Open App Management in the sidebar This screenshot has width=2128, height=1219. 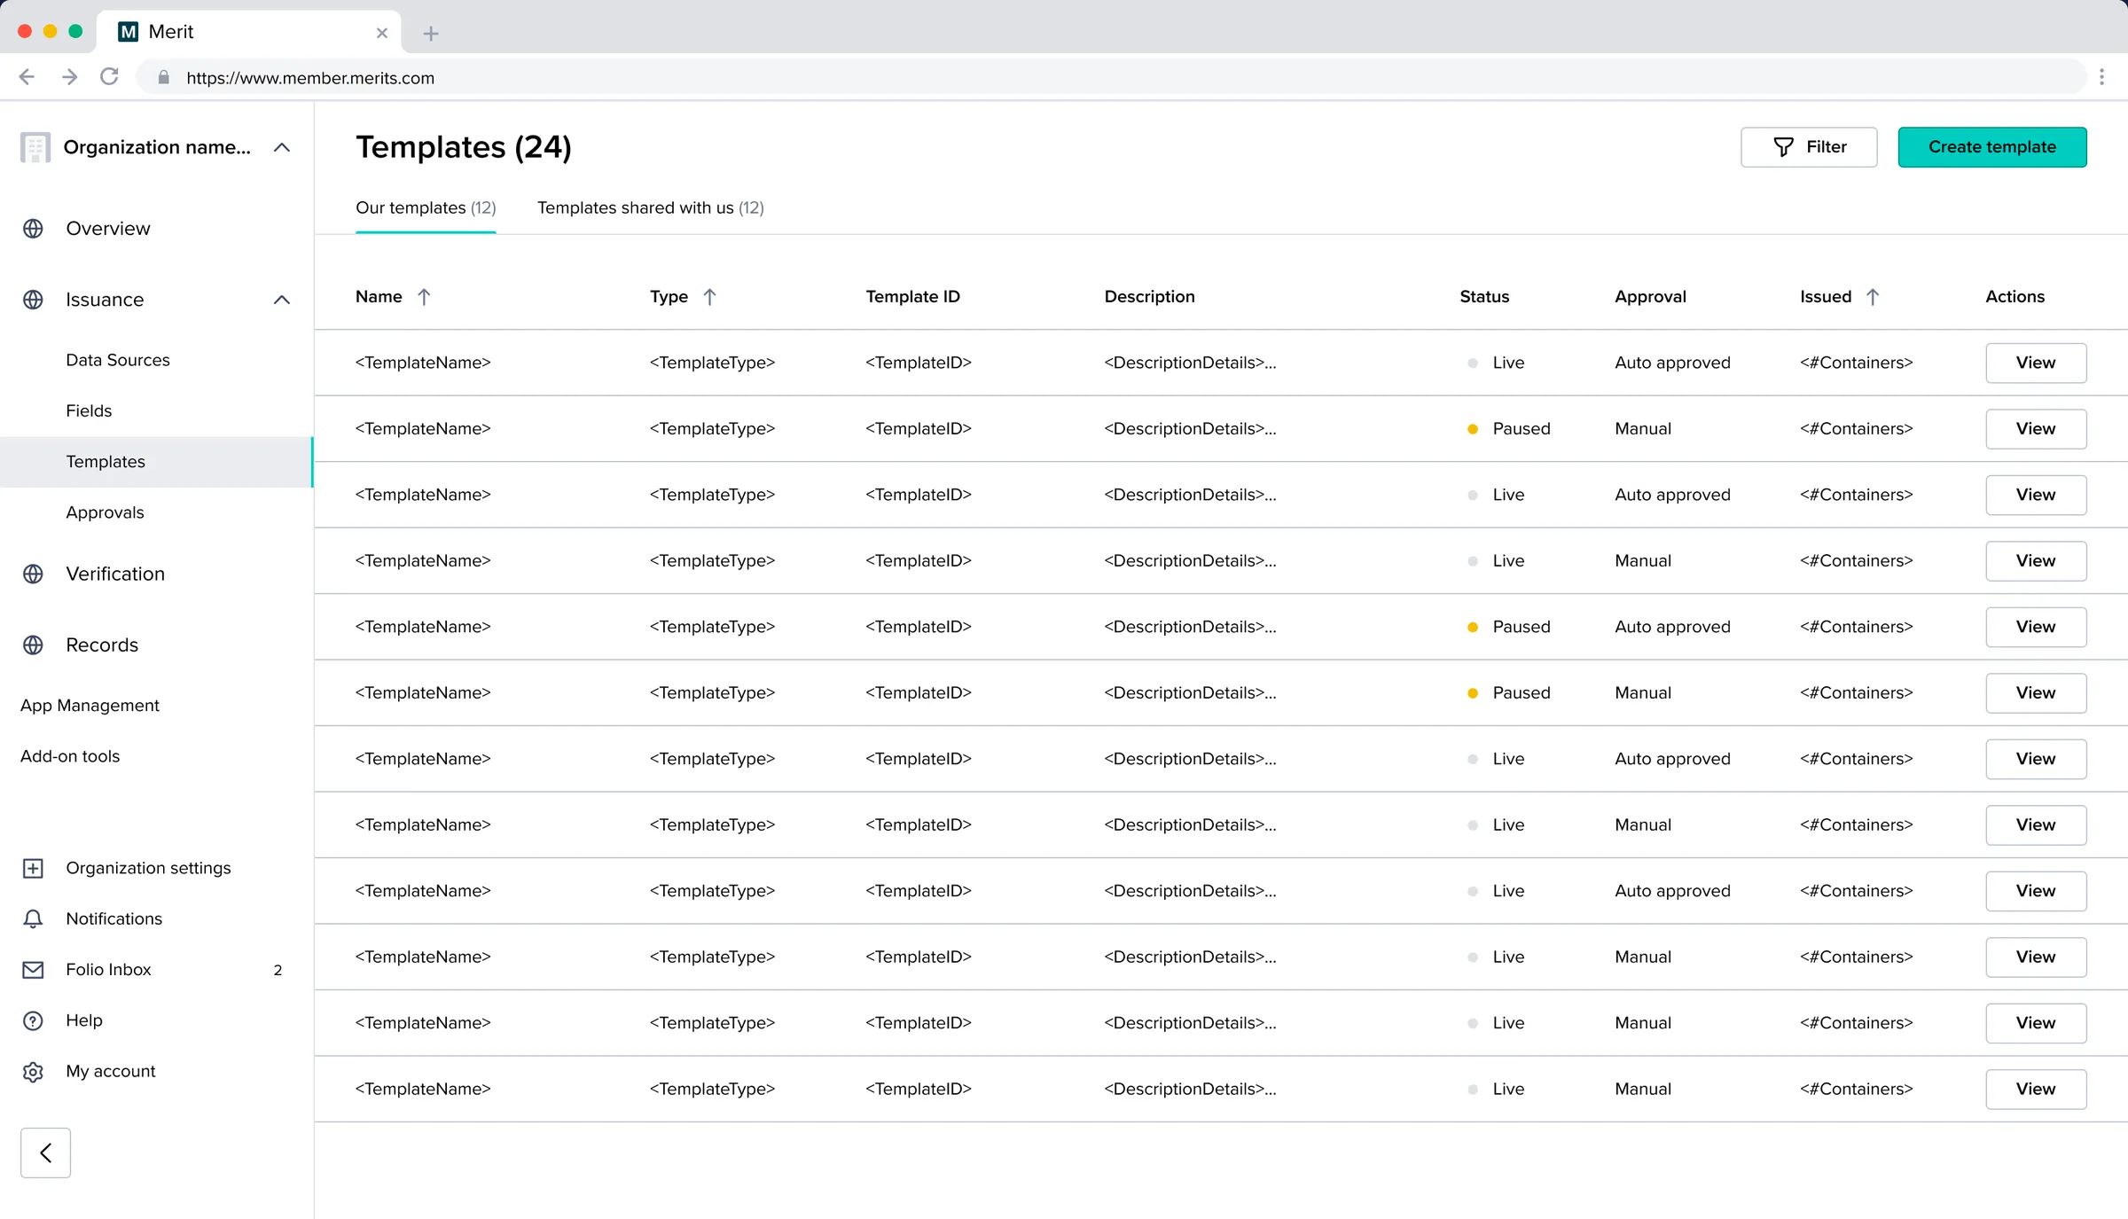click(x=90, y=706)
